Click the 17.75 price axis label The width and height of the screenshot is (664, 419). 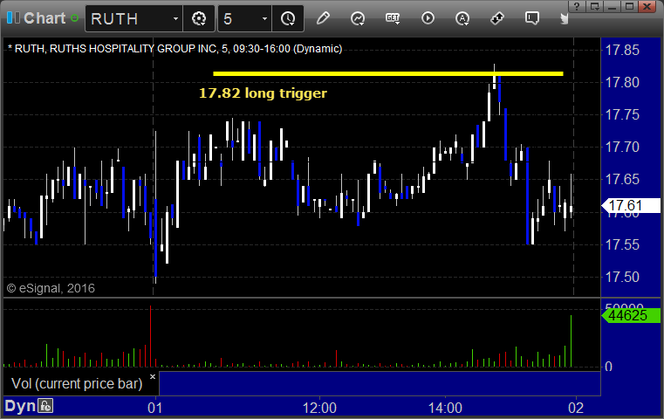pos(622,115)
